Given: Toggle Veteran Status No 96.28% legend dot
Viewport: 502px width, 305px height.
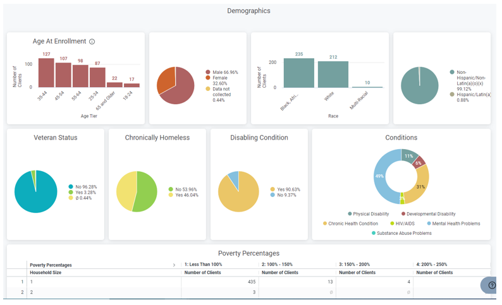Looking at the screenshot, I should coord(71,187).
